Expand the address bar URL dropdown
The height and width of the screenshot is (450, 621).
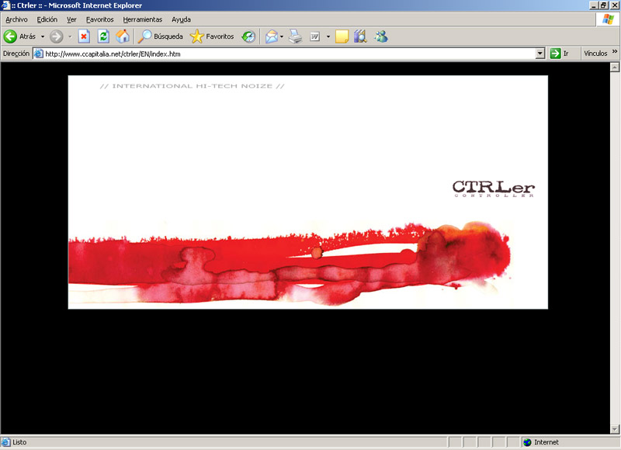[539, 54]
